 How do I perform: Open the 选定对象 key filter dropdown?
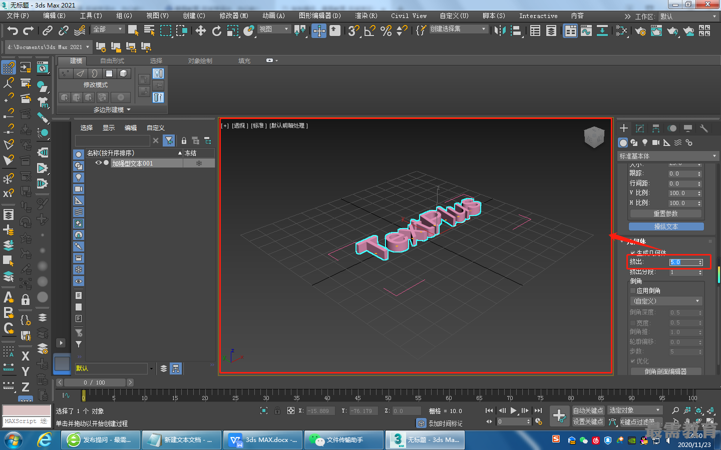coord(634,410)
